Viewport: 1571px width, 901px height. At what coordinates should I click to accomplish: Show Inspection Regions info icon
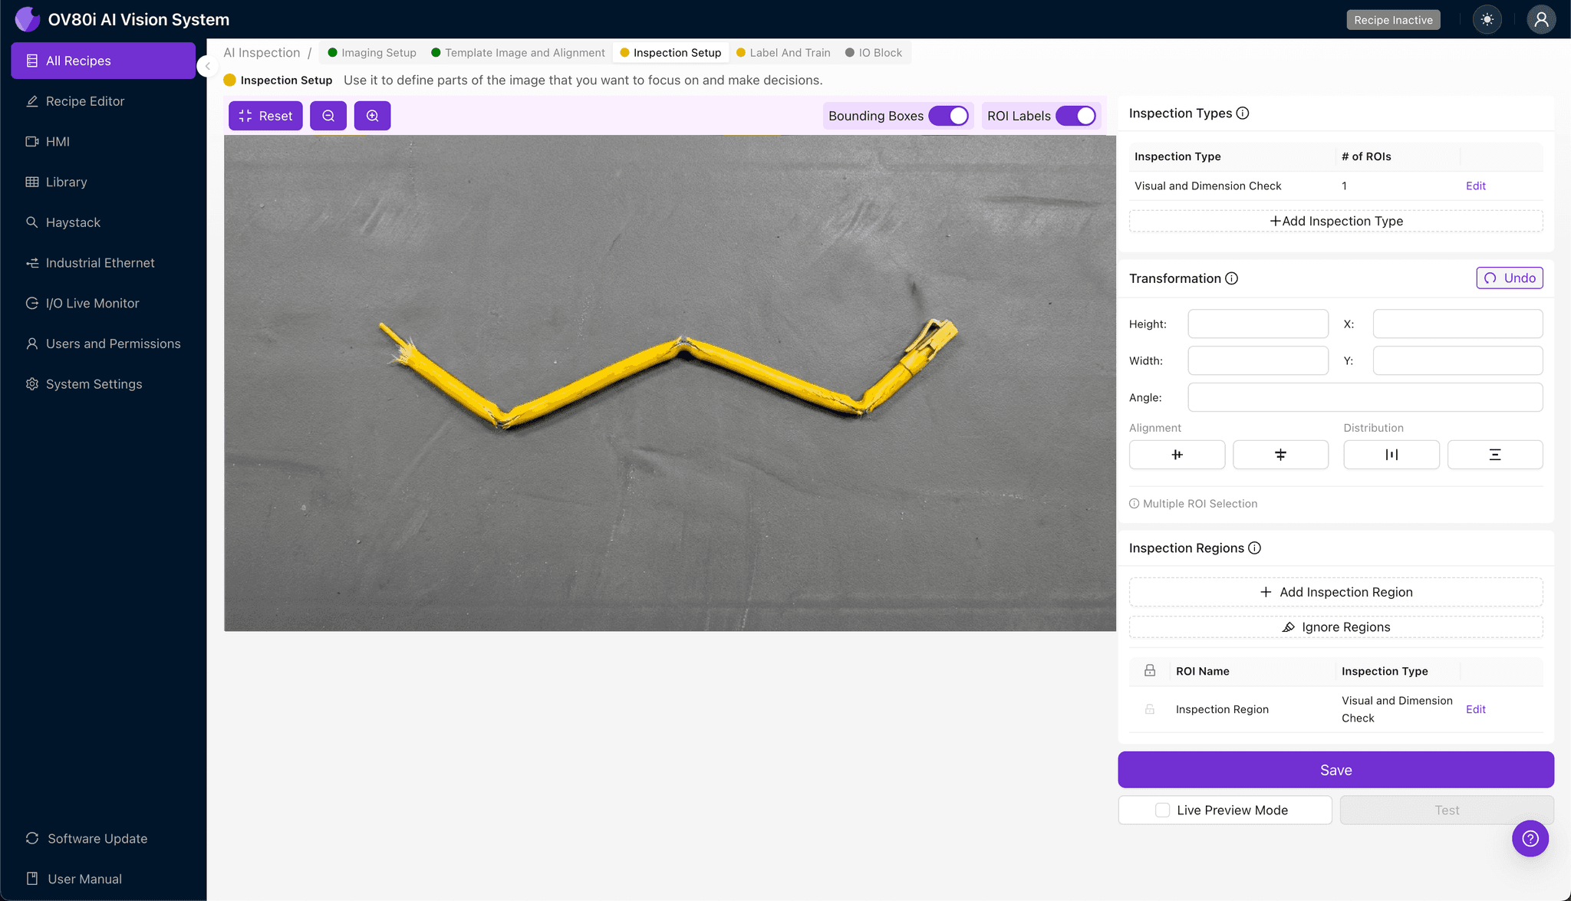pos(1254,548)
